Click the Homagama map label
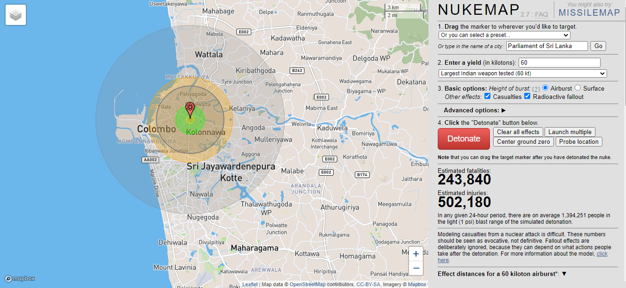The width and height of the screenshot is (626, 288). click(357, 256)
